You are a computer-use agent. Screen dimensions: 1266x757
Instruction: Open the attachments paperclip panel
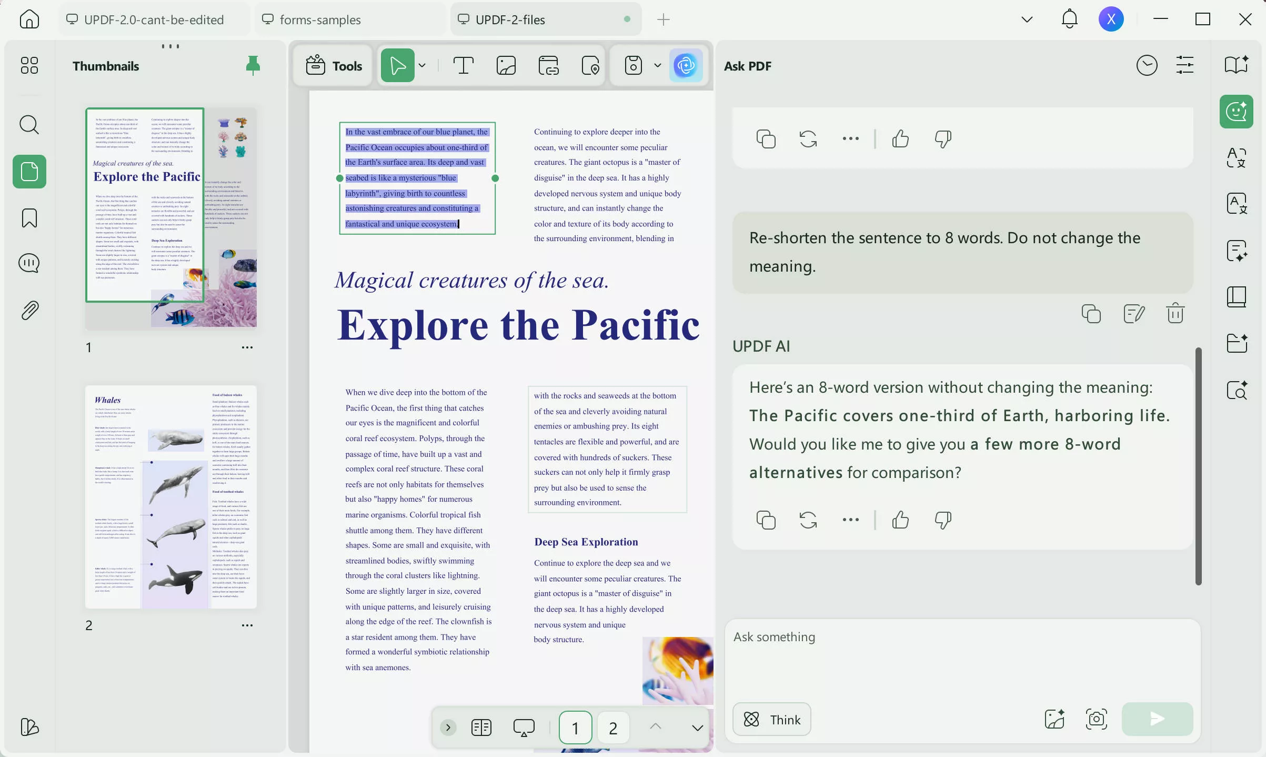tap(29, 311)
